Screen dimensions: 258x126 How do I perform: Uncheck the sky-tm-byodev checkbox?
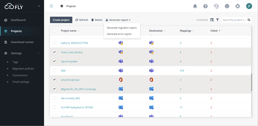54,61
